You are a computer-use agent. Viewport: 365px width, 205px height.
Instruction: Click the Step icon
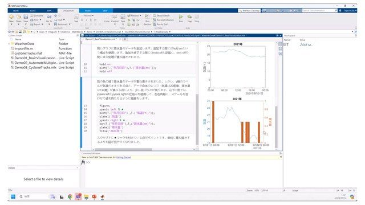point(190,17)
